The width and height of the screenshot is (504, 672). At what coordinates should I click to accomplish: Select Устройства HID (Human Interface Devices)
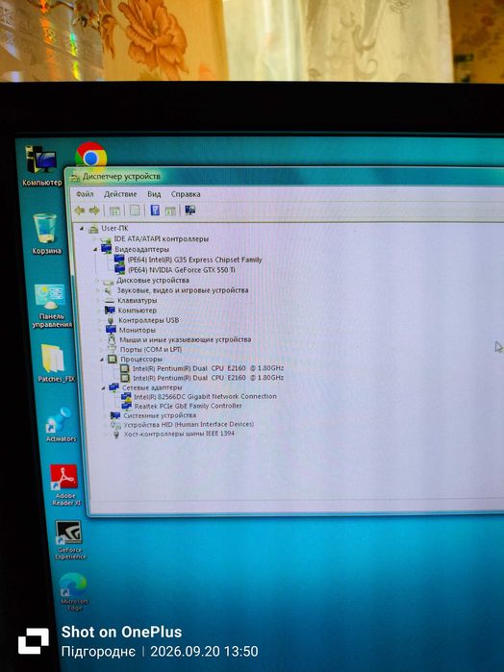pyautogui.click(x=189, y=424)
